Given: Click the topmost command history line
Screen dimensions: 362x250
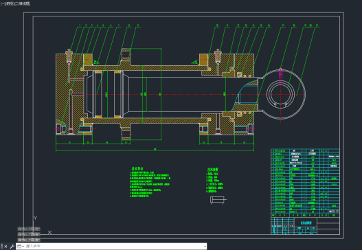Looking at the screenshot, I should click(x=29, y=229).
